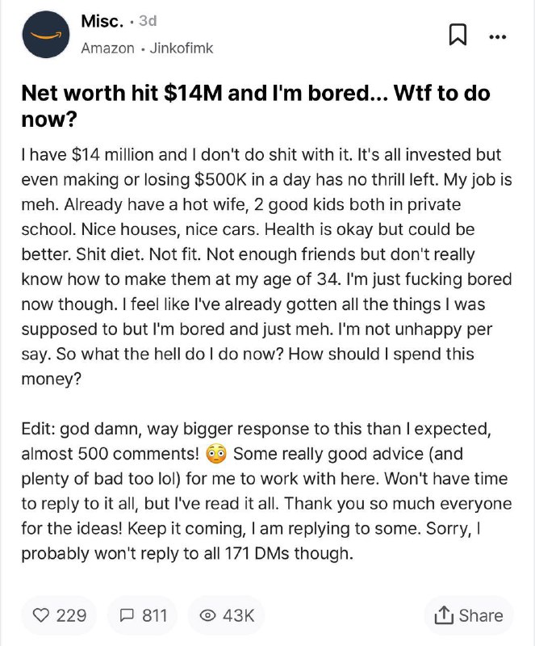Screen dimensions: 535x646
Task: Click the 43K views count
Action: [239, 615]
